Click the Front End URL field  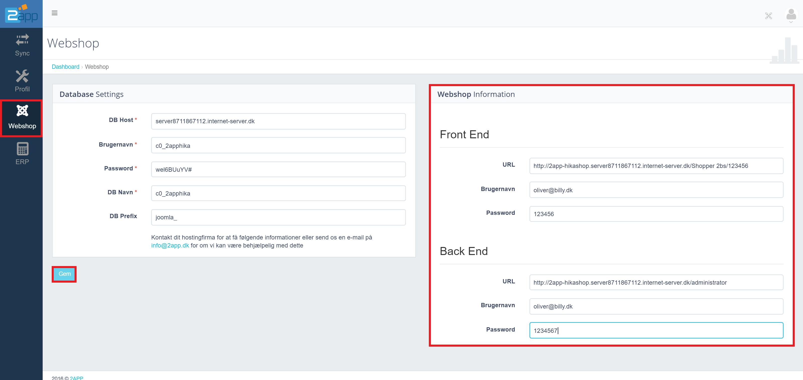tap(656, 166)
